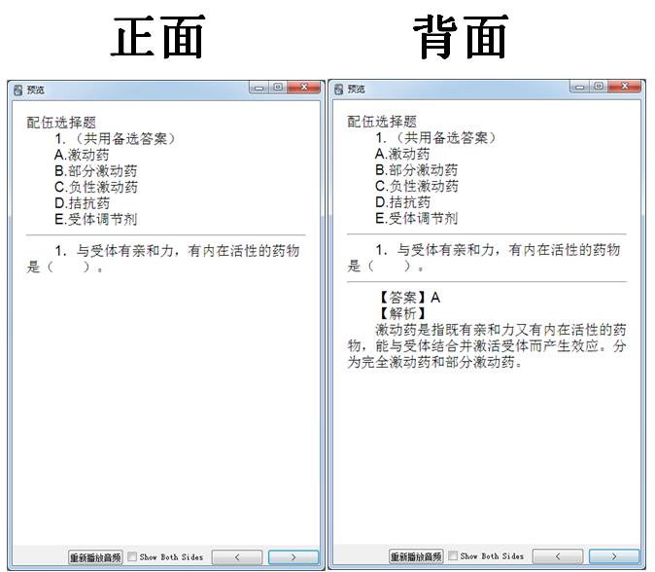Go to previous card in right window

[x=558, y=556]
